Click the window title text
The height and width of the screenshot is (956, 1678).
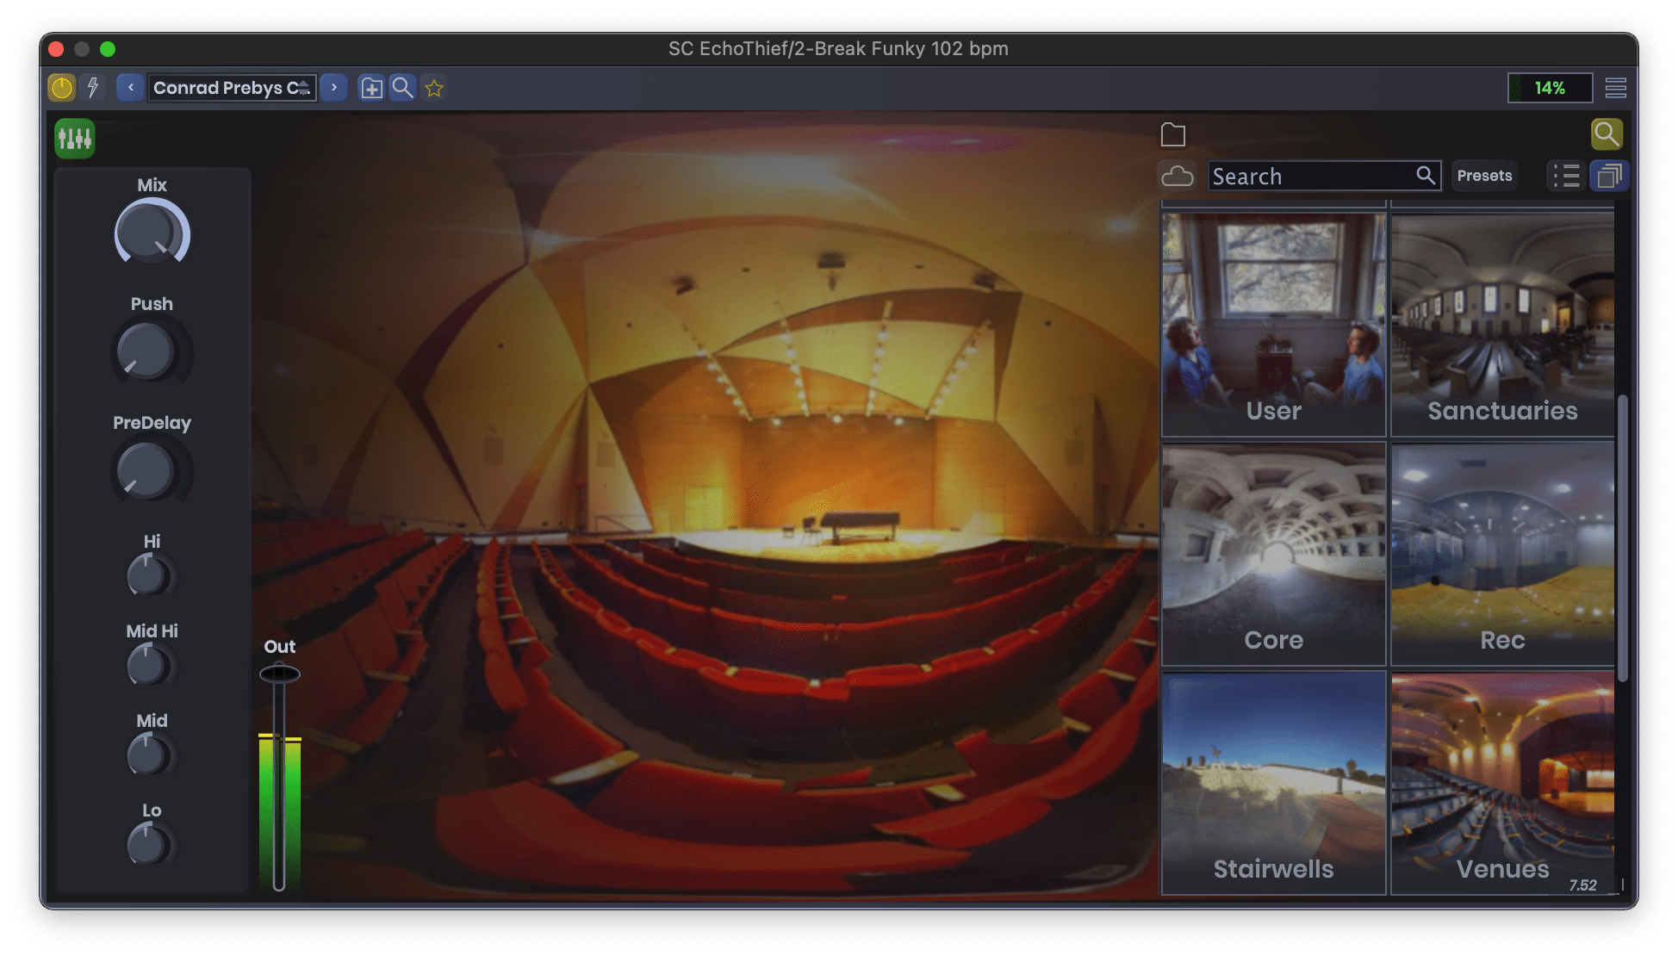[x=838, y=48]
